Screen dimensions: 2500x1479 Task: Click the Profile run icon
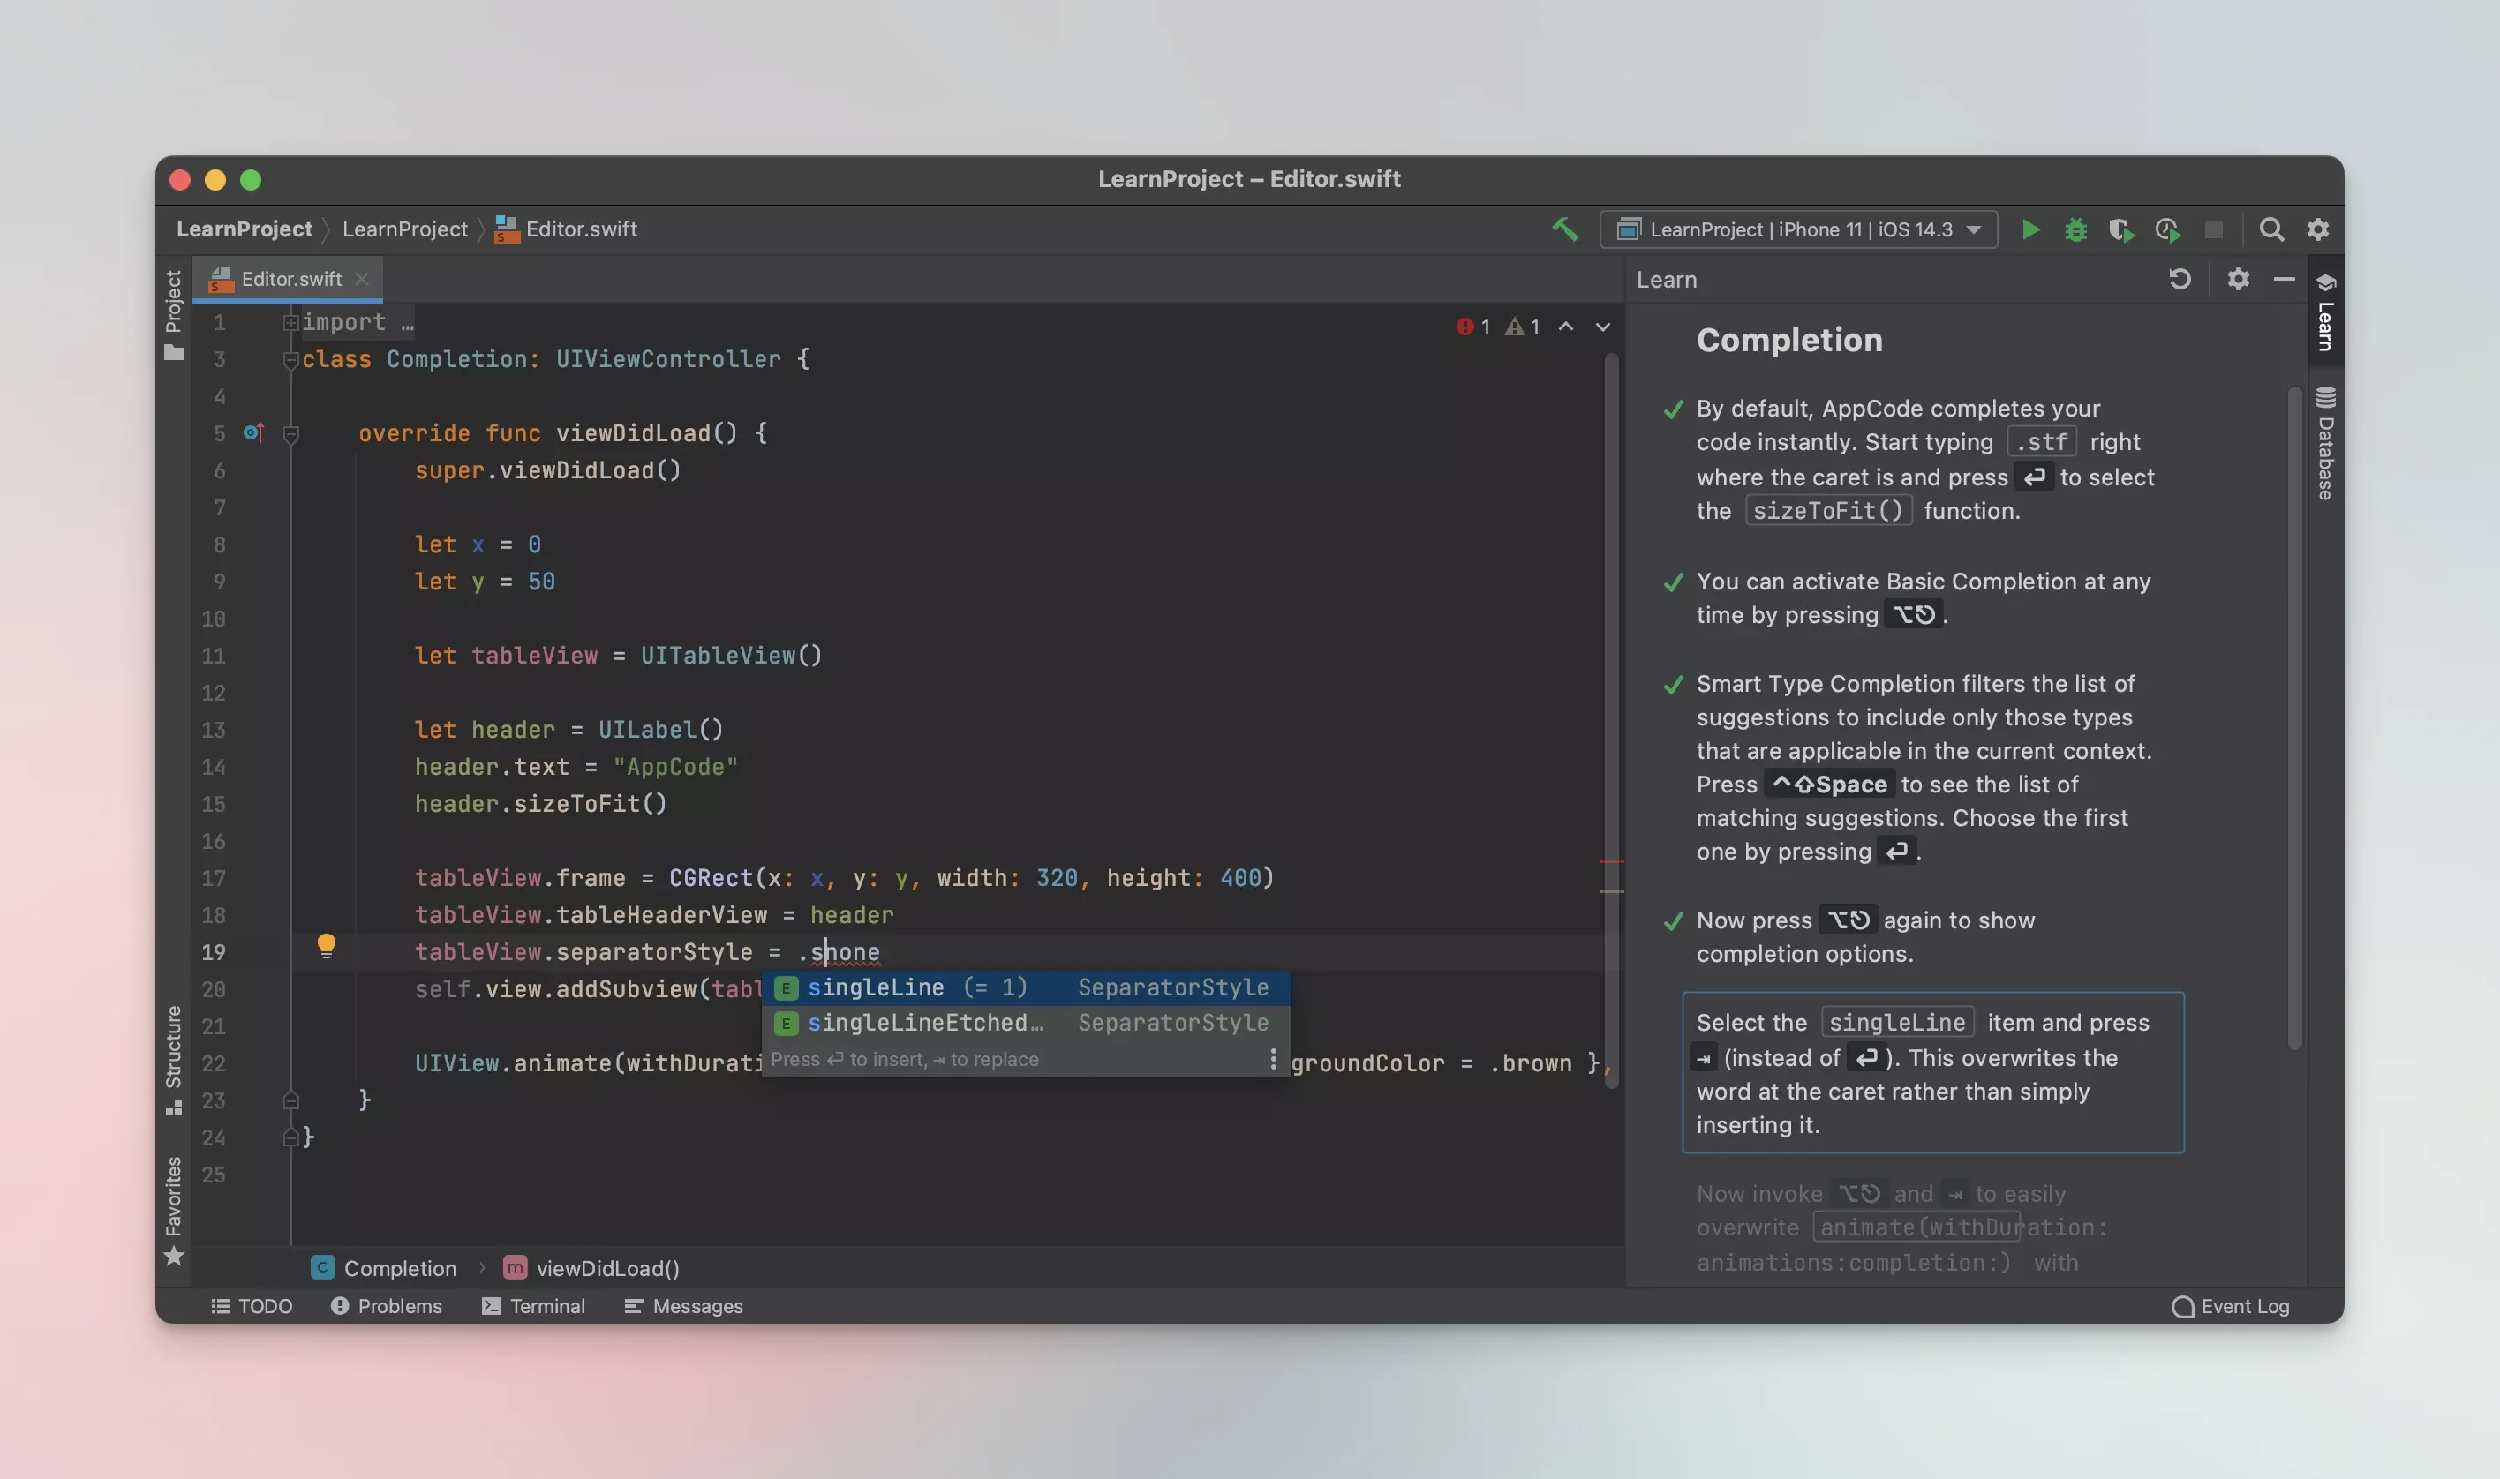2167,230
